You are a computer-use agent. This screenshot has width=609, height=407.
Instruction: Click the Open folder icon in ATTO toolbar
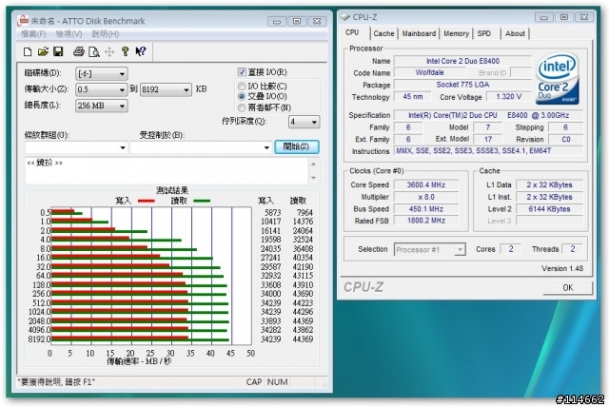[x=43, y=51]
